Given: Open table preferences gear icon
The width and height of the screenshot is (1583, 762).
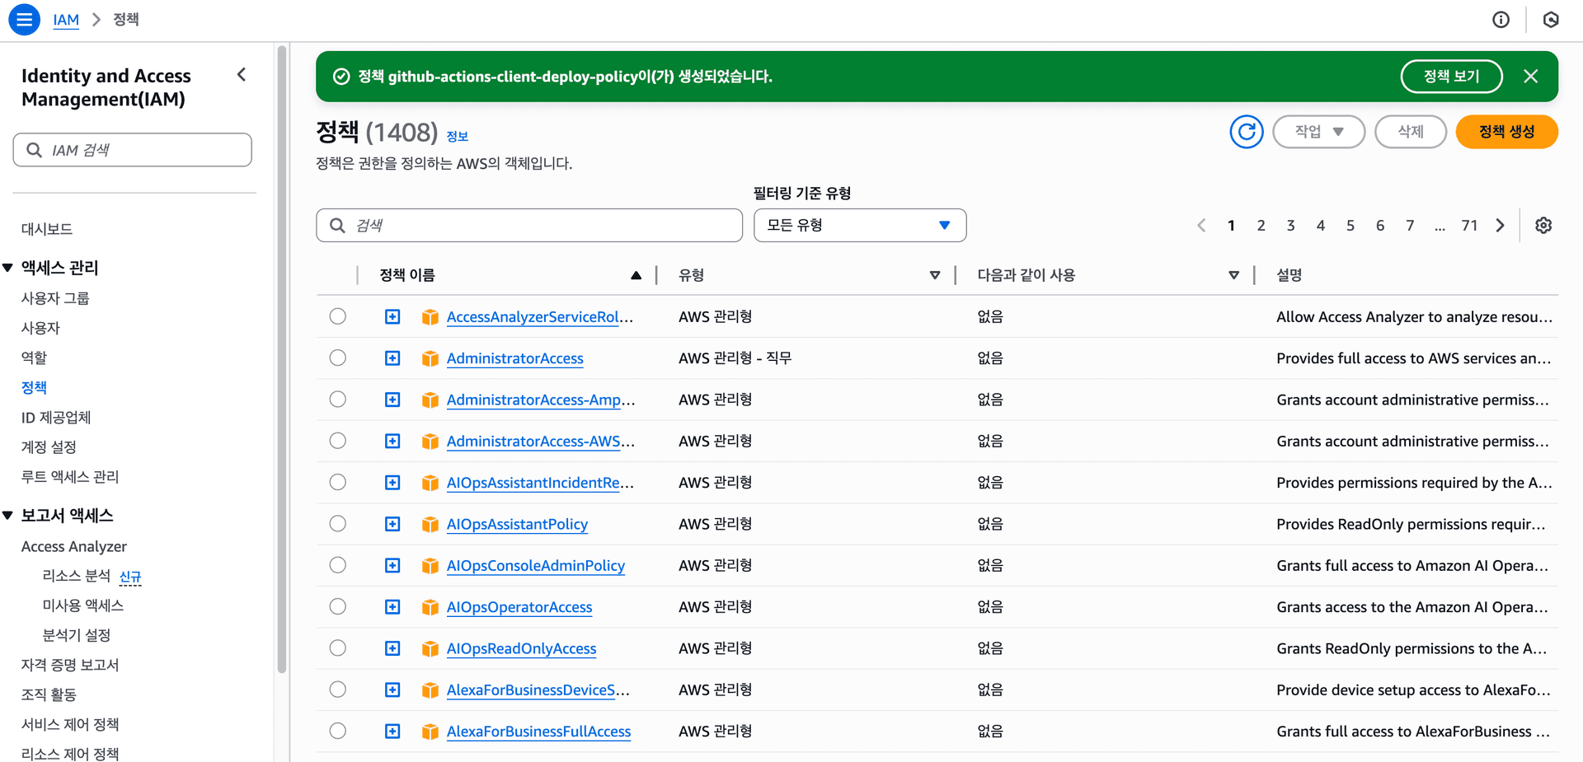Looking at the screenshot, I should [1543, 226].
